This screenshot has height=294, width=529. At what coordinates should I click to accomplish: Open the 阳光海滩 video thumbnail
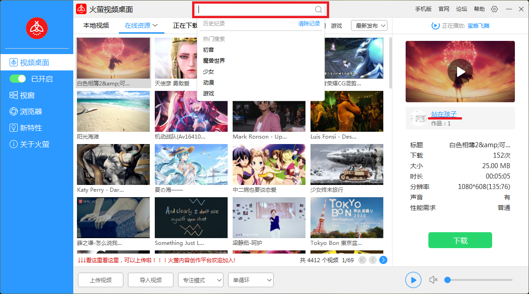[x=113, y=111]
